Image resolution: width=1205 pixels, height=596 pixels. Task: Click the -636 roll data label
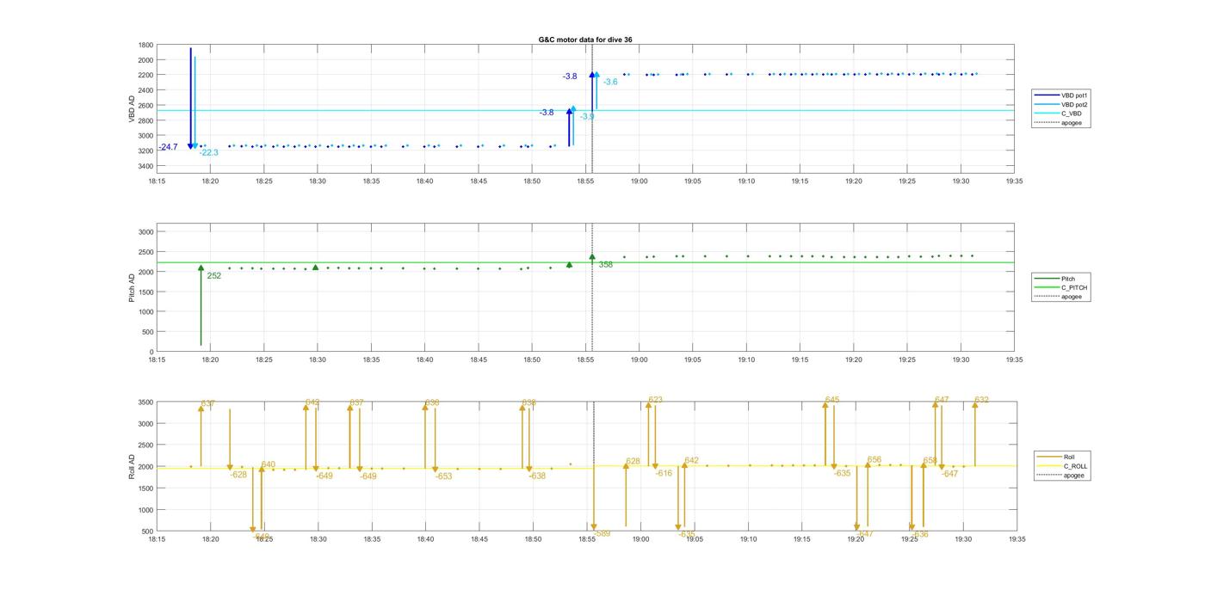tap(920, 534)
